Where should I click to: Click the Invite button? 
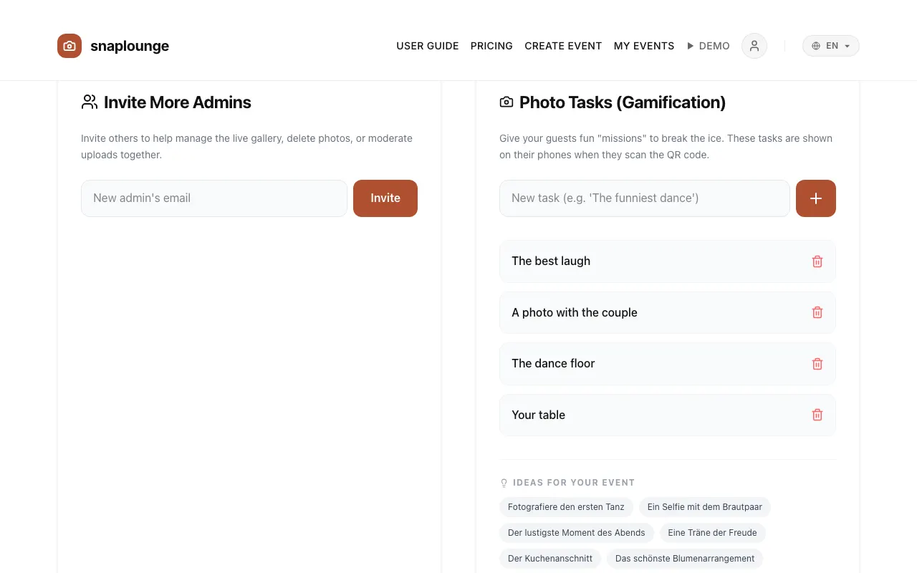(x=385, y=198)
